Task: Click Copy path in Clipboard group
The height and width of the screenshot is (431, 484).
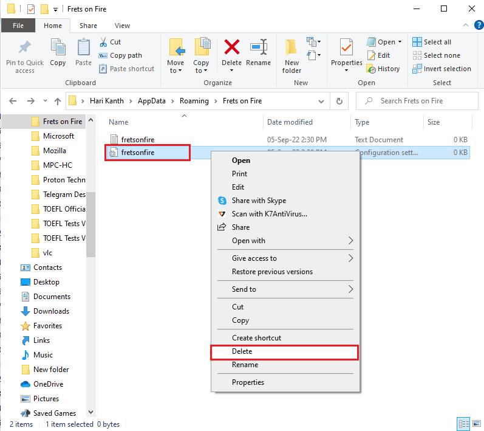Action: click(x=120, y=55)
